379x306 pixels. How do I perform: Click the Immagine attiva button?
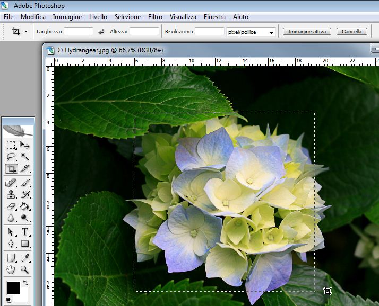coord(307,31)
